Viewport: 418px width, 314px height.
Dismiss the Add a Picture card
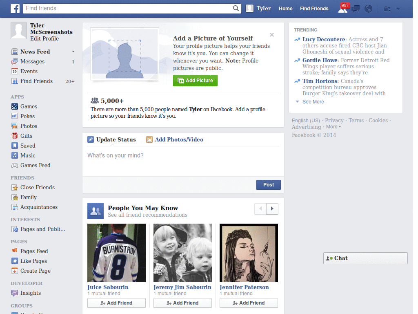pos(271,35)
